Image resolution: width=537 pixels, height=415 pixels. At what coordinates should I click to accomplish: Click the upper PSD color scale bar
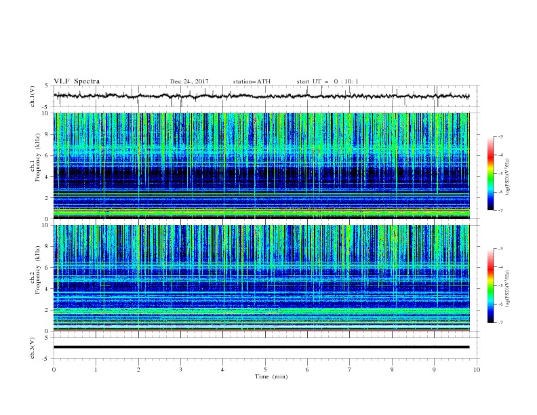pos(490,174)
